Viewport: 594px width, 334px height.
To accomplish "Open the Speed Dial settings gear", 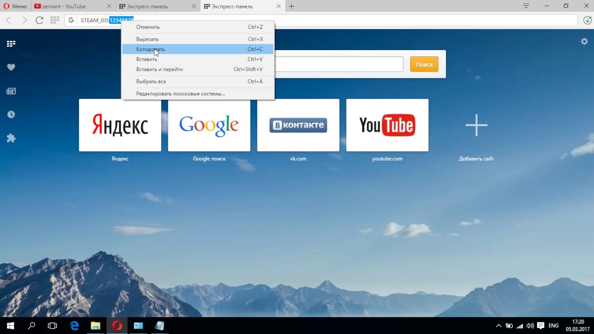I will click(x=584, y=41).
